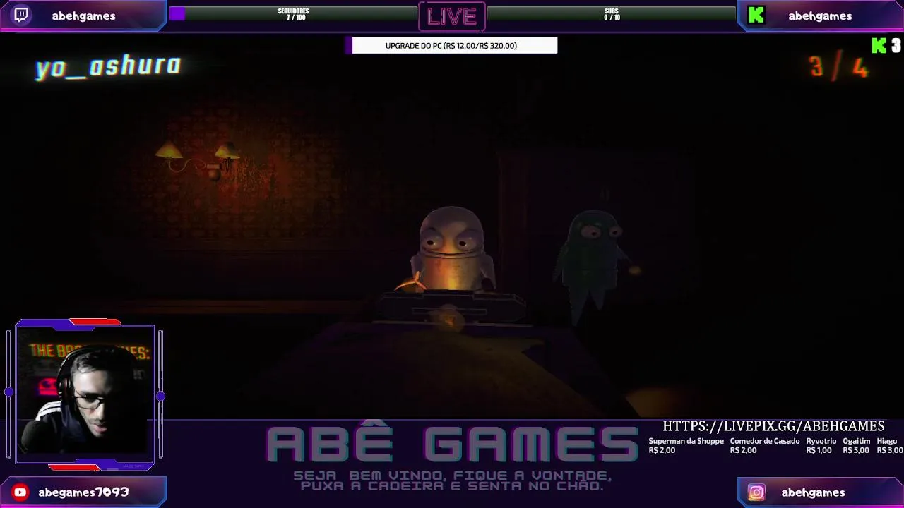Click the Ogaitim donor name
The width and height of the screenshot is (904, 508).
click(857, 441)
